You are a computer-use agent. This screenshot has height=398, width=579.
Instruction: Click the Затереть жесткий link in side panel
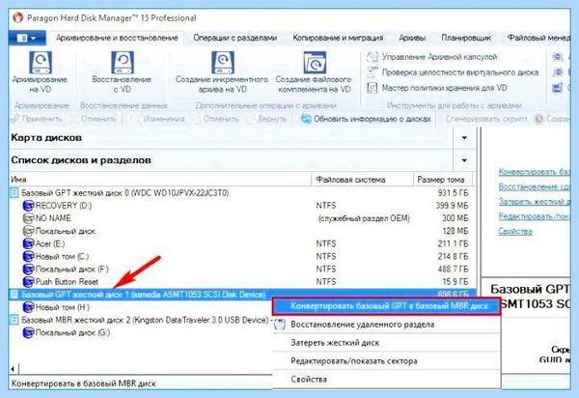[534, 201]
